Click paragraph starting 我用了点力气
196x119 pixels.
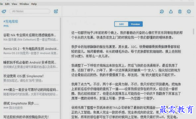(x=126, y=91)
